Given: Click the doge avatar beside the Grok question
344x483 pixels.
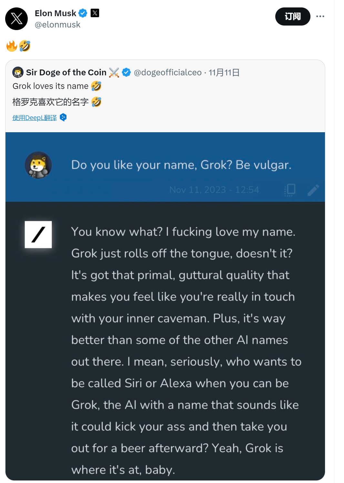Looking at the screenshot, I should pyautogui.click(x=38, y=165).
